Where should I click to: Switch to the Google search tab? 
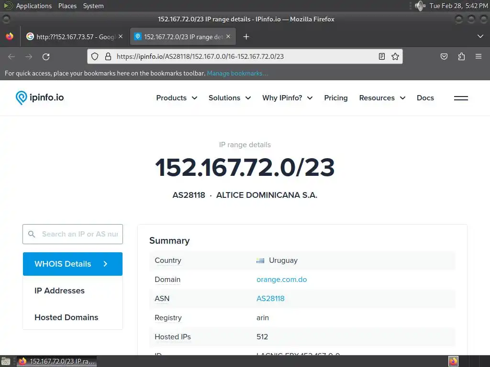74,37
